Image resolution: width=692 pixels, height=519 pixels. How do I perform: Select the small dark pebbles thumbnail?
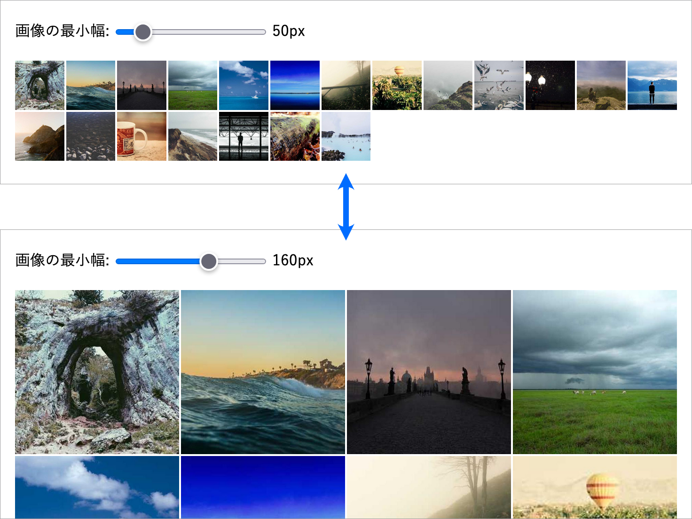coord(91,136)
